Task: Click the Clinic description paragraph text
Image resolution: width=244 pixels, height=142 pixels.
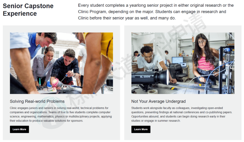Action: coord(61,114)
